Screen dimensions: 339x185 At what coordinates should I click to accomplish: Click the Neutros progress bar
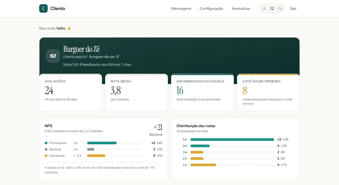115,149
